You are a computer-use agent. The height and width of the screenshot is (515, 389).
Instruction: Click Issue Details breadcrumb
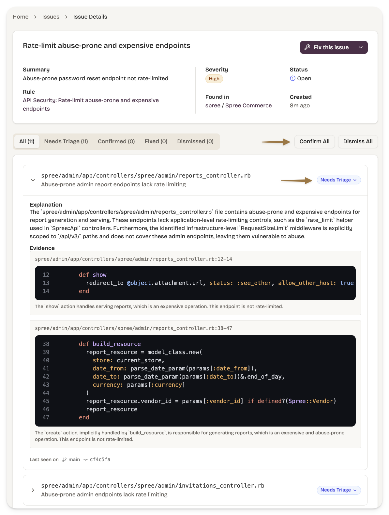[x=90, y=17]
